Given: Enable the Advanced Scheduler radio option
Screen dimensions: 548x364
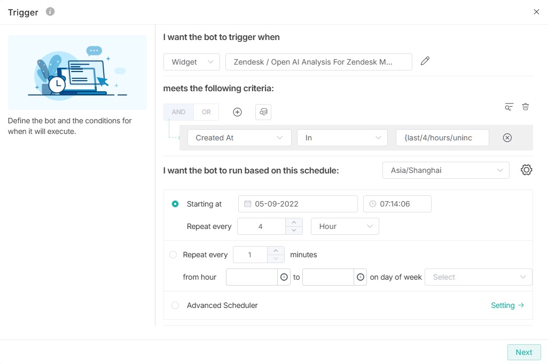Looking at the screenshot, I should pos(175,305).
